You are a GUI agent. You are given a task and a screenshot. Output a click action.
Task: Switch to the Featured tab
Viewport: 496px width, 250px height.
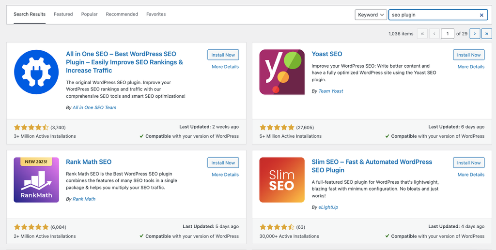63,14
